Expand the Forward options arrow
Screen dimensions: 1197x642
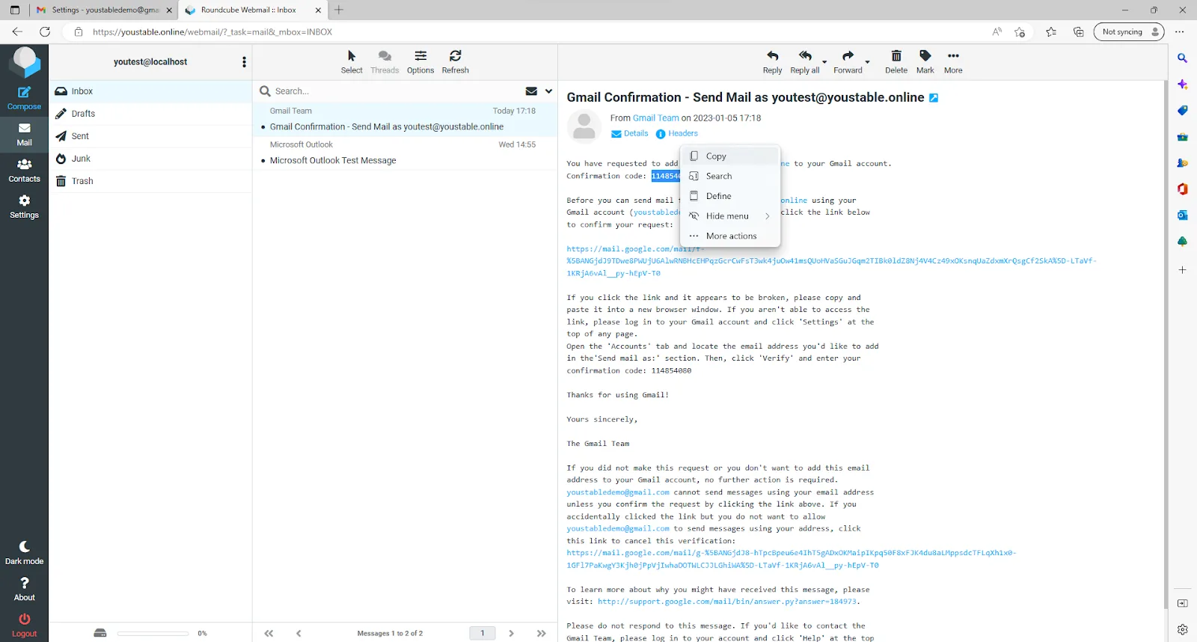[x=868, y=62]
